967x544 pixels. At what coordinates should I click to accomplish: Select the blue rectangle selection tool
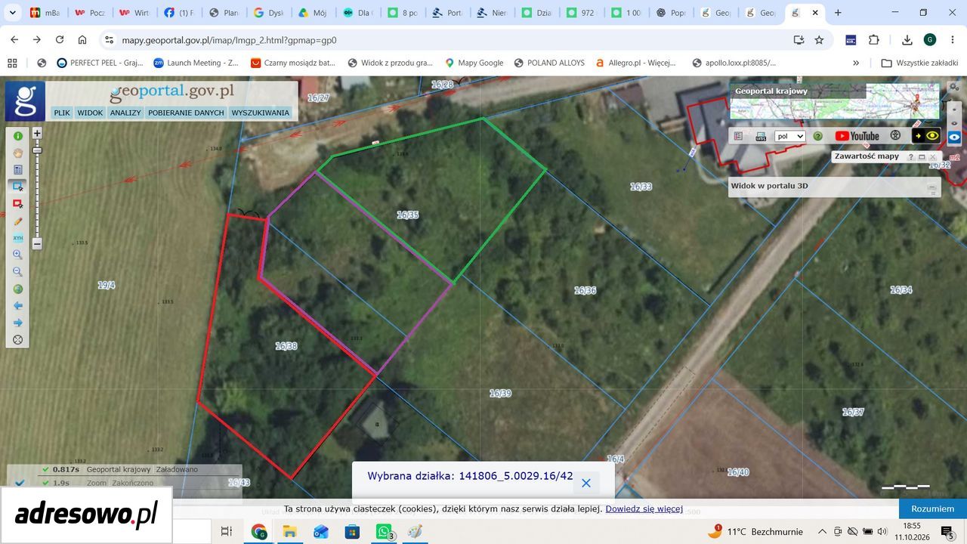(x=18, y=187)
